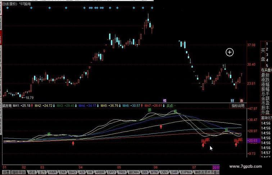This screenshot has height=175, width=272.
Task: Click the rightmost blue diamond info marker
Action: tap(152, 8)
